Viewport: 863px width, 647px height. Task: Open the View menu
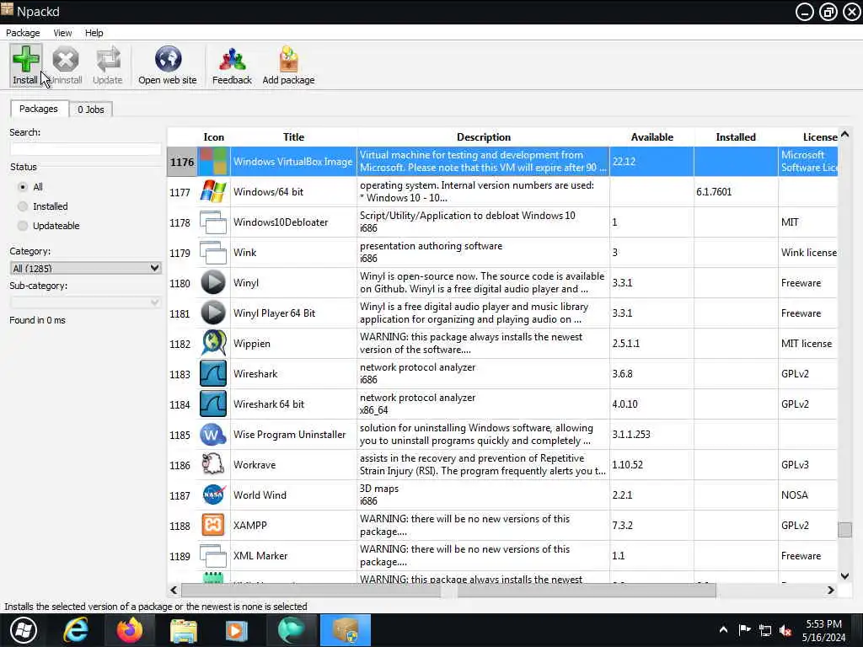coord(62,33)
